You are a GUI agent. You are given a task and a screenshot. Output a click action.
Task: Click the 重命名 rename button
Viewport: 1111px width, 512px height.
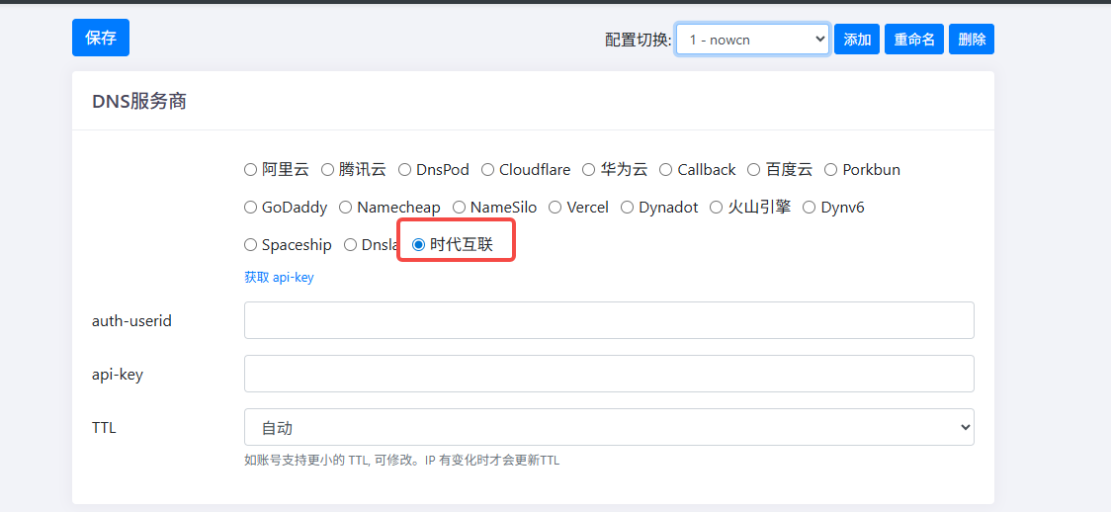(913, 40)
